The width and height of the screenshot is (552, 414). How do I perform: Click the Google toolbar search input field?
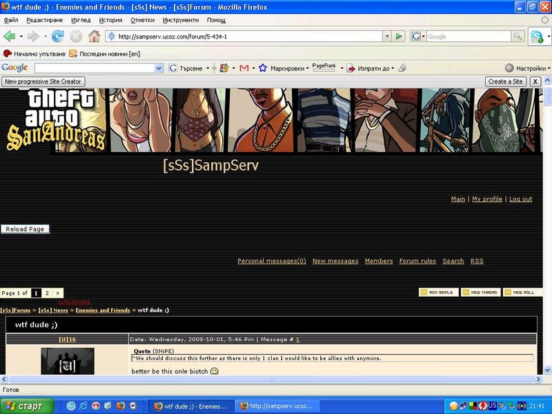tap(95, 68)
